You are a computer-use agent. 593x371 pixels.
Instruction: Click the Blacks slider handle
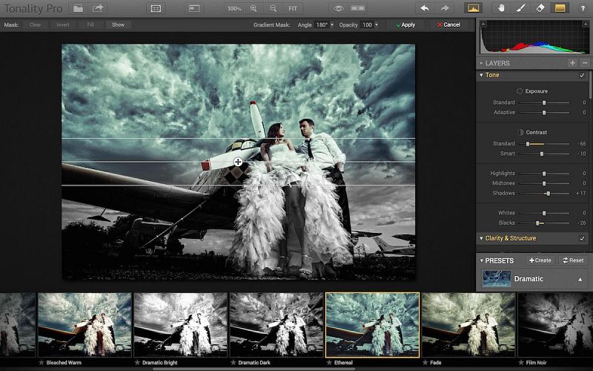pyautogui.click(x=537, y=223)
